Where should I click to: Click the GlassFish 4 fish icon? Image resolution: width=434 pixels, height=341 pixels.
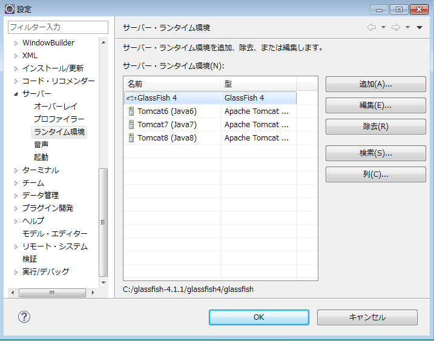[x=131, y=98]
